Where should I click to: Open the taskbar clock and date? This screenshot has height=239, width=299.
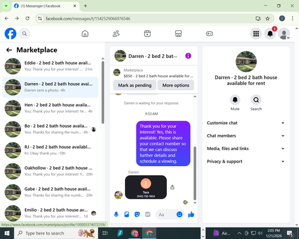click(274, 233)
